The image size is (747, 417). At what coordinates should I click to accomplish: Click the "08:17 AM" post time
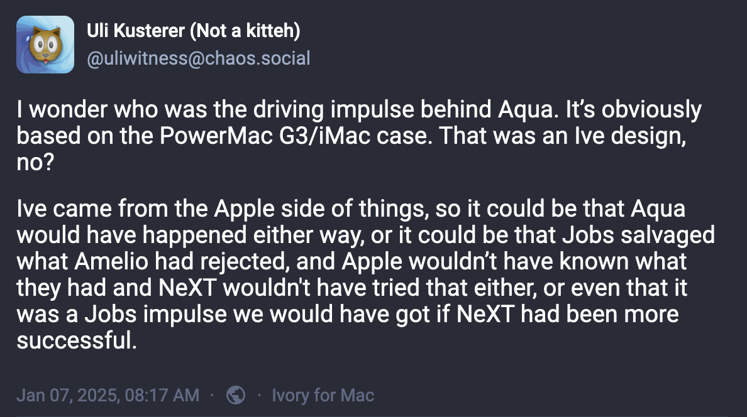162,395
